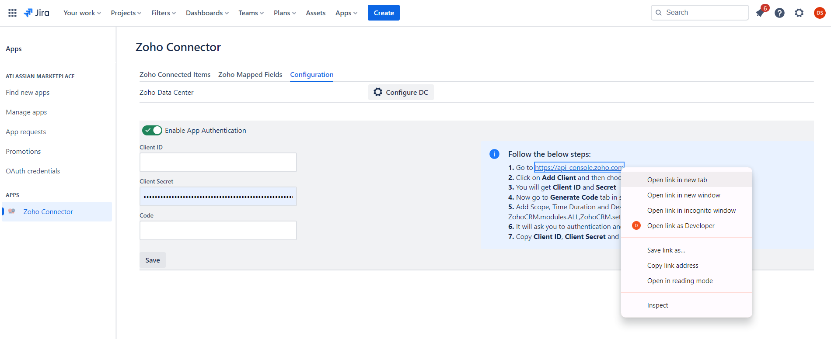Click the gear icon on Configure DC
831x339 pixels.
[x=378, y=92]
